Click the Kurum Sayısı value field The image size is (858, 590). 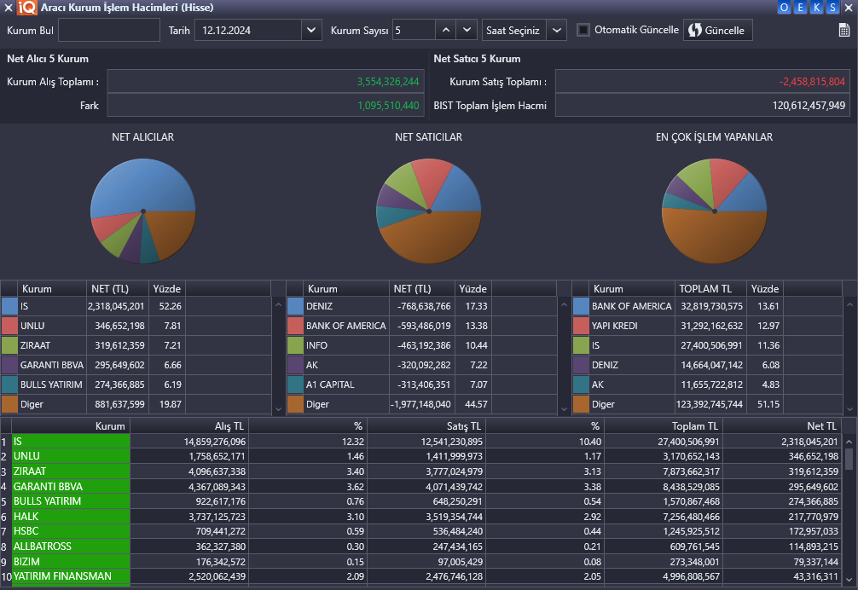[x=415, y=30]
